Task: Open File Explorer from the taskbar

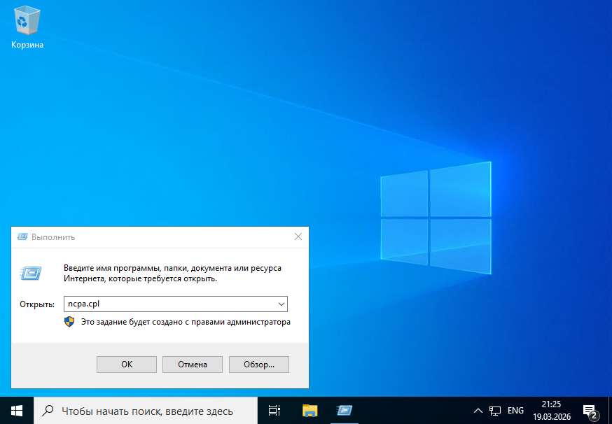Action: click(310, 411)
